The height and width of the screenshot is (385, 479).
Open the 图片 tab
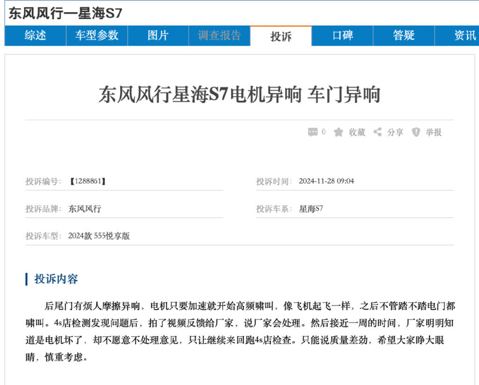click(158, 36)
